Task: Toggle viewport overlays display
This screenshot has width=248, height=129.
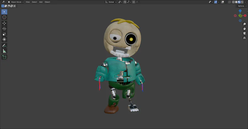Action: 223,2
